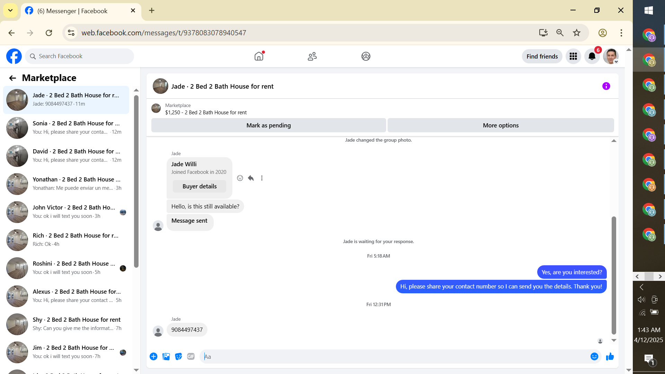Click the conversation list scrollbar
The image size is (665, 374).
(136, 181)
